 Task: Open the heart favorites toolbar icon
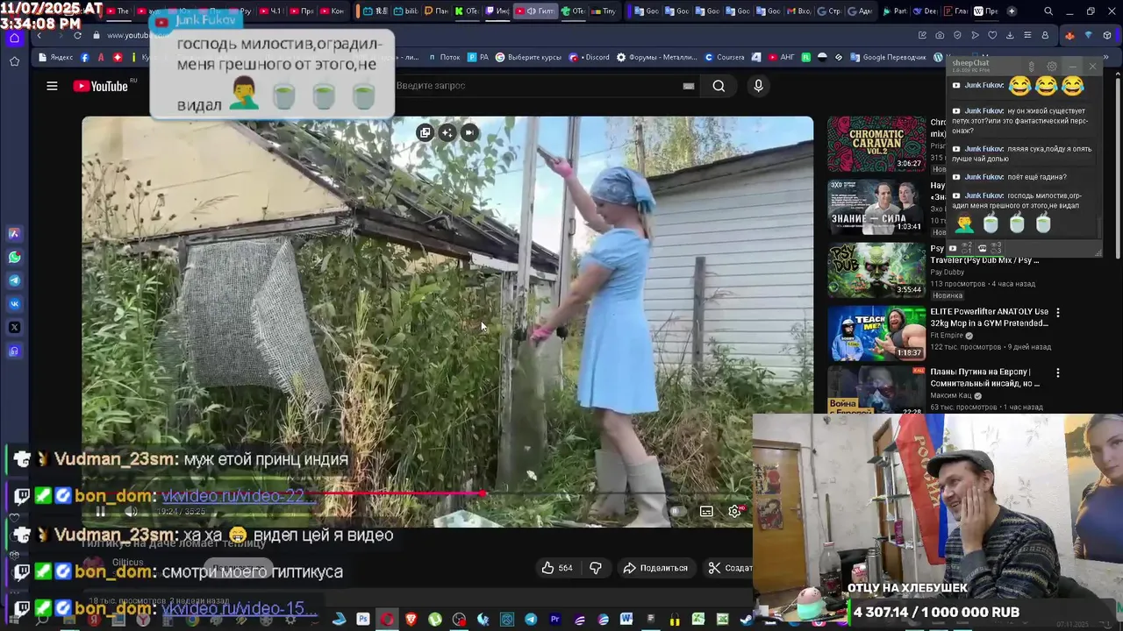click(x=992, y=35)
